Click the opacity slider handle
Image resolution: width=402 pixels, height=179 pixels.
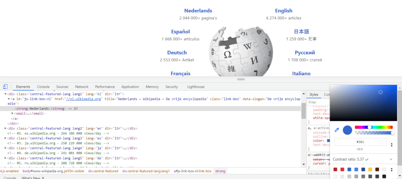(393, 133)
